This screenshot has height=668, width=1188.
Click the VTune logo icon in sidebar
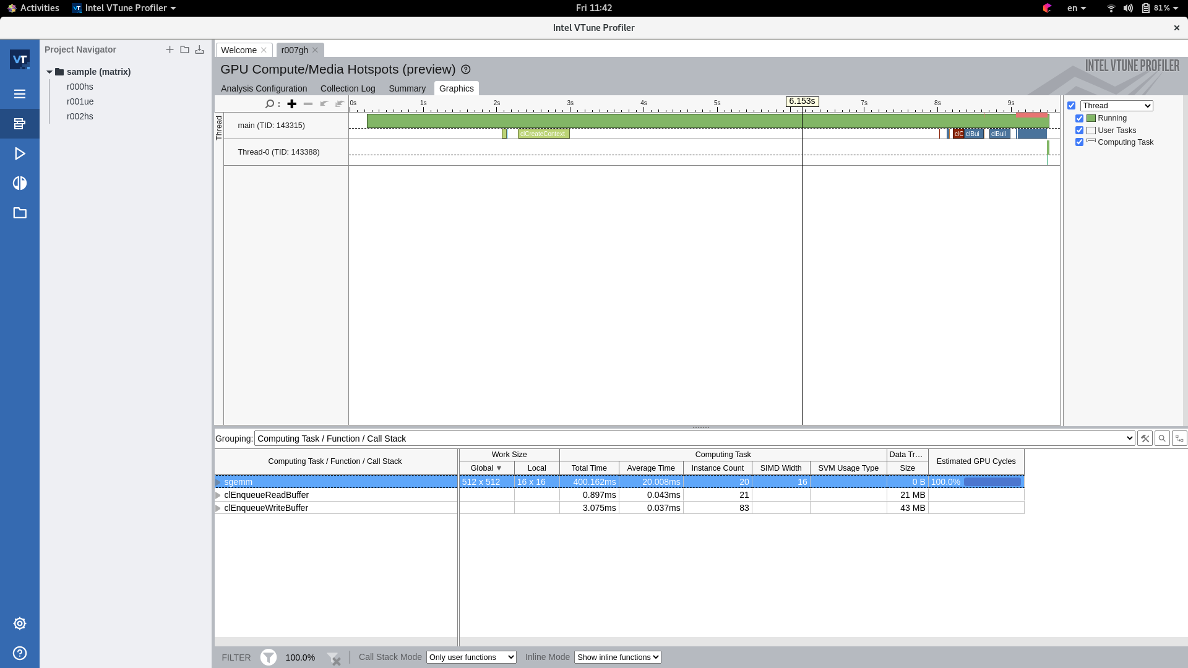click(20, 59)
